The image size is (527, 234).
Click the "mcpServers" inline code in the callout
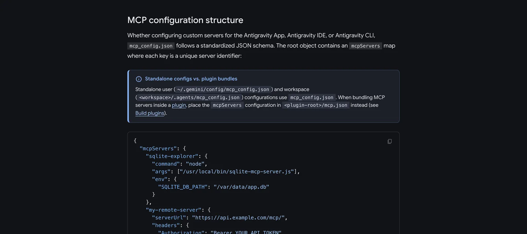coord(227,105)
